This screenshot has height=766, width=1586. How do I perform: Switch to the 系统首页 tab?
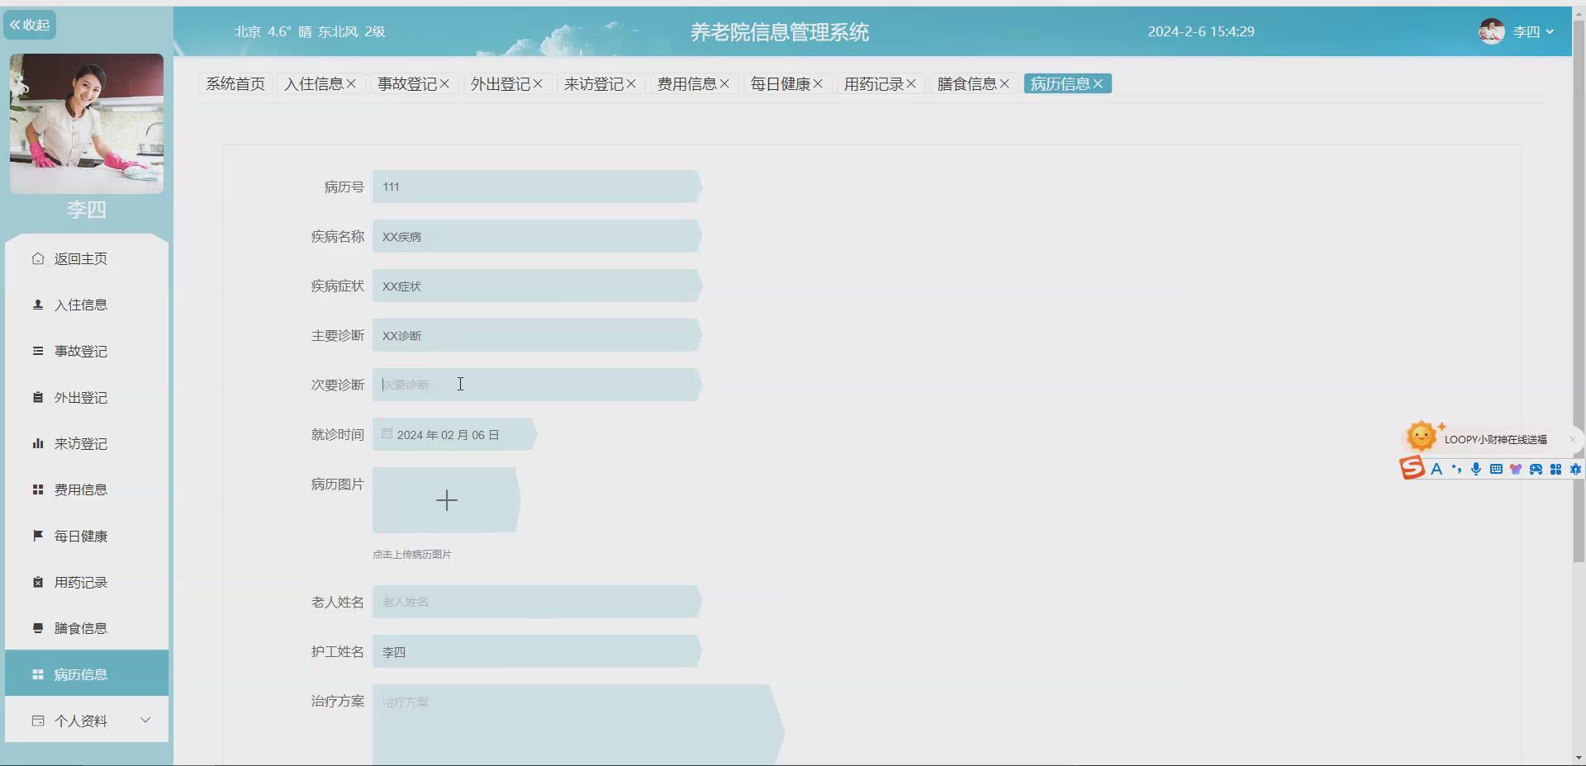tap(235, 83)
